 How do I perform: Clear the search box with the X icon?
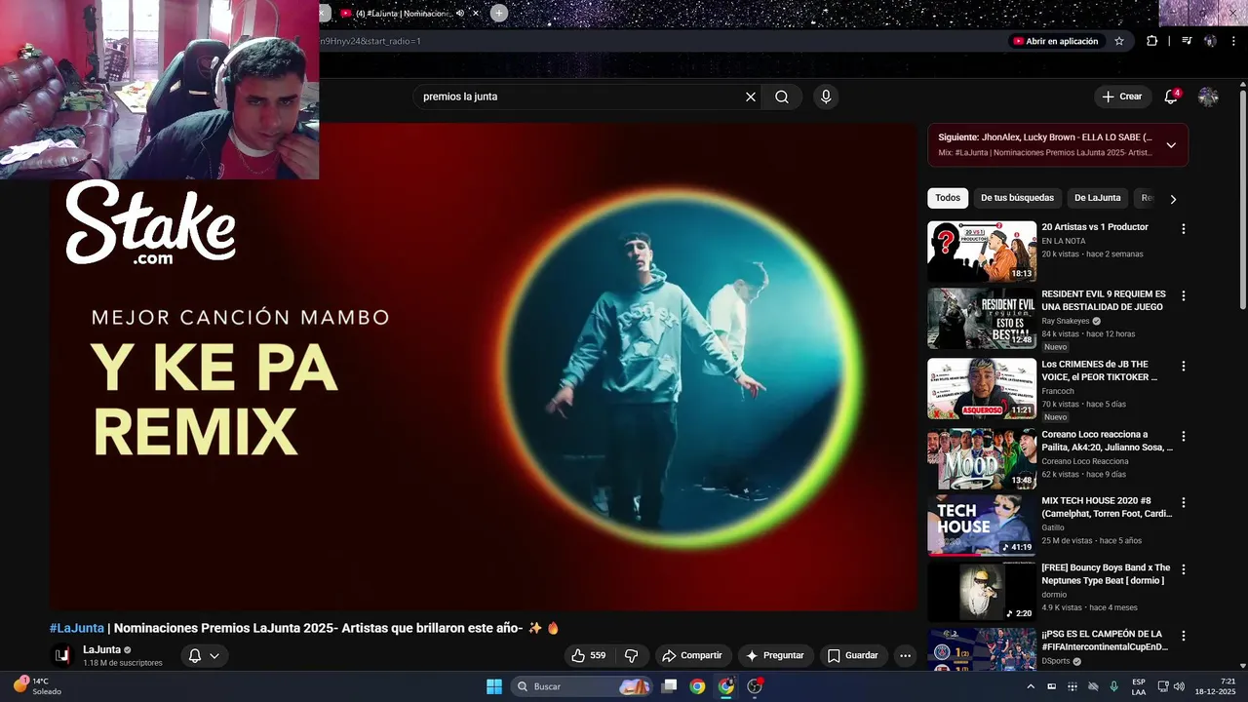[x=751, y=97]
